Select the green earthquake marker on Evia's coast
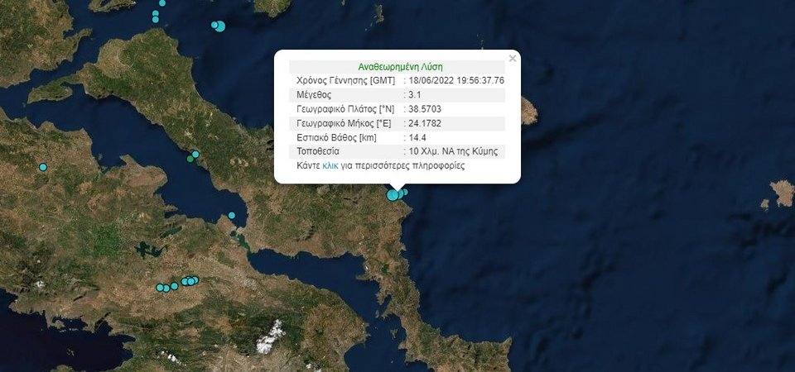795x372 pixels. coord(190,159)
